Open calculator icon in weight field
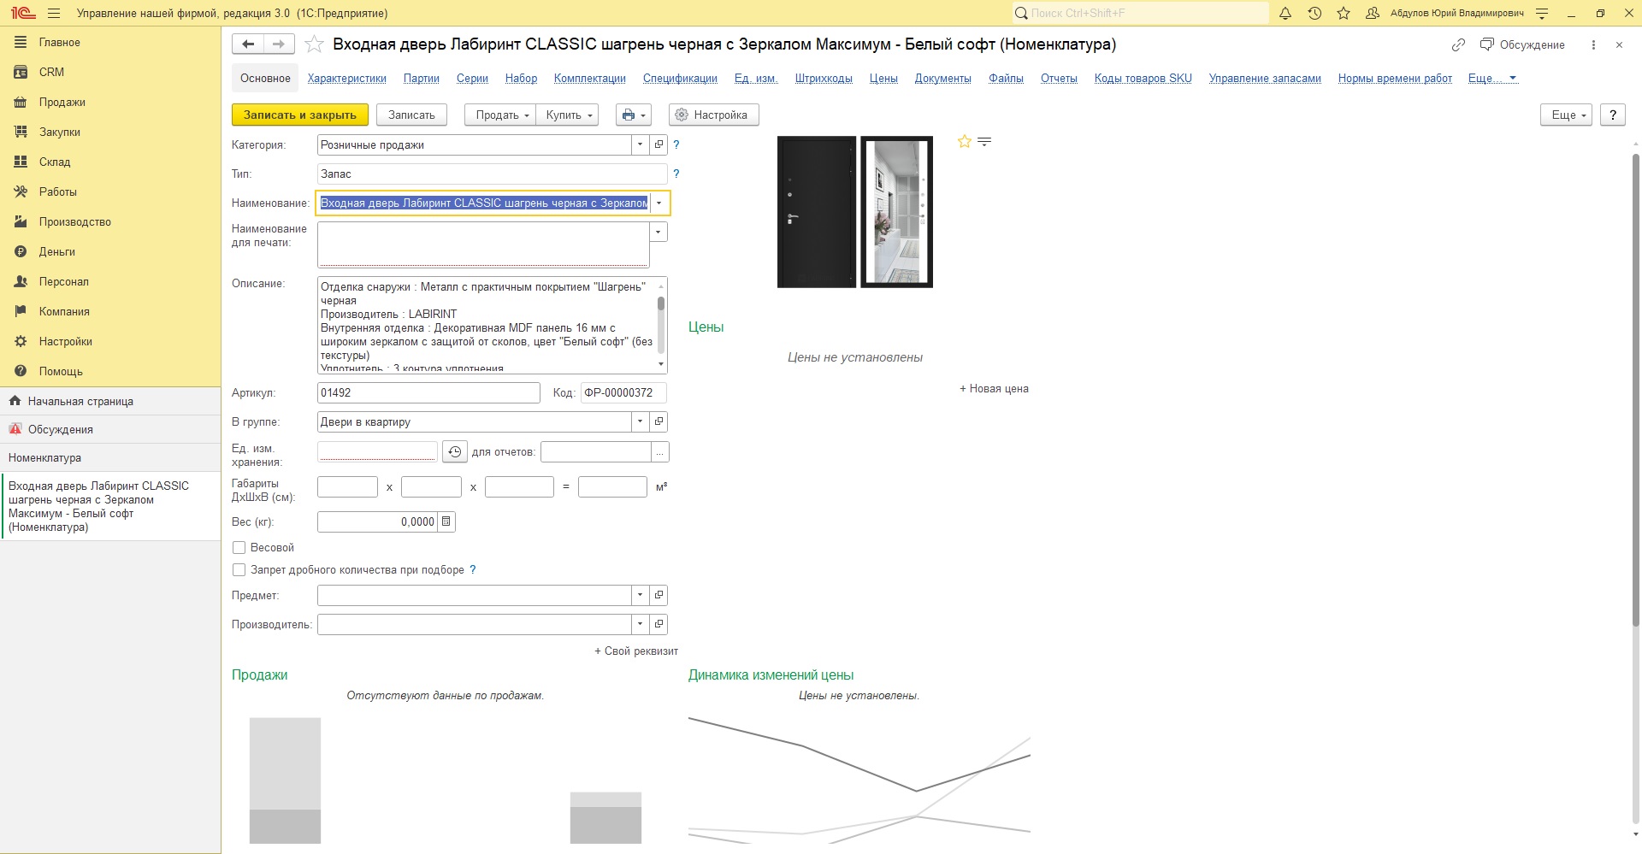Image resolution: width=1642 pixels, height=854 pixels. (x=446, y=521)
